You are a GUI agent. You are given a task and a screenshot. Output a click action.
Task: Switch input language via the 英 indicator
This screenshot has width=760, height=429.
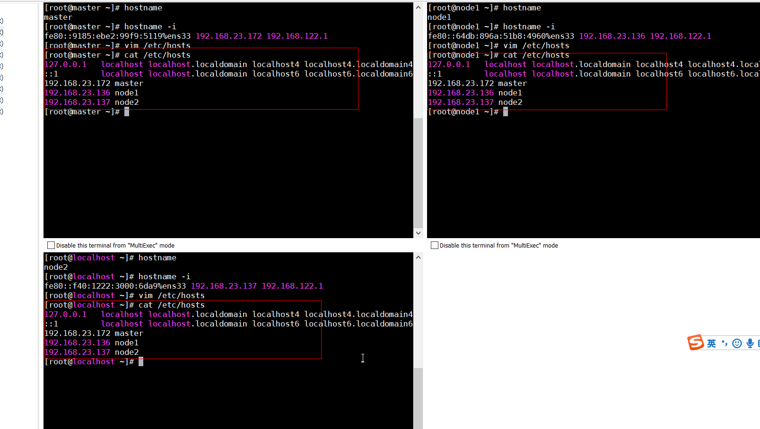point(712,343)
